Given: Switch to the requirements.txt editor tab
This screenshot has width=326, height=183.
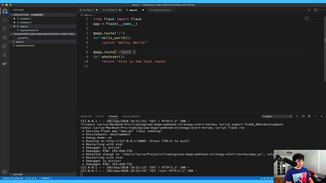Looking at the screenshot, I should (x=161, y=10).
